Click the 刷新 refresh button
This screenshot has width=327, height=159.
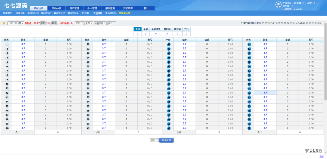pos(43,23)
